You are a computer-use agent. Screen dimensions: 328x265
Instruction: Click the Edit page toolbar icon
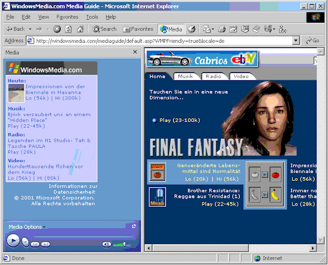(x=233, y=29)
